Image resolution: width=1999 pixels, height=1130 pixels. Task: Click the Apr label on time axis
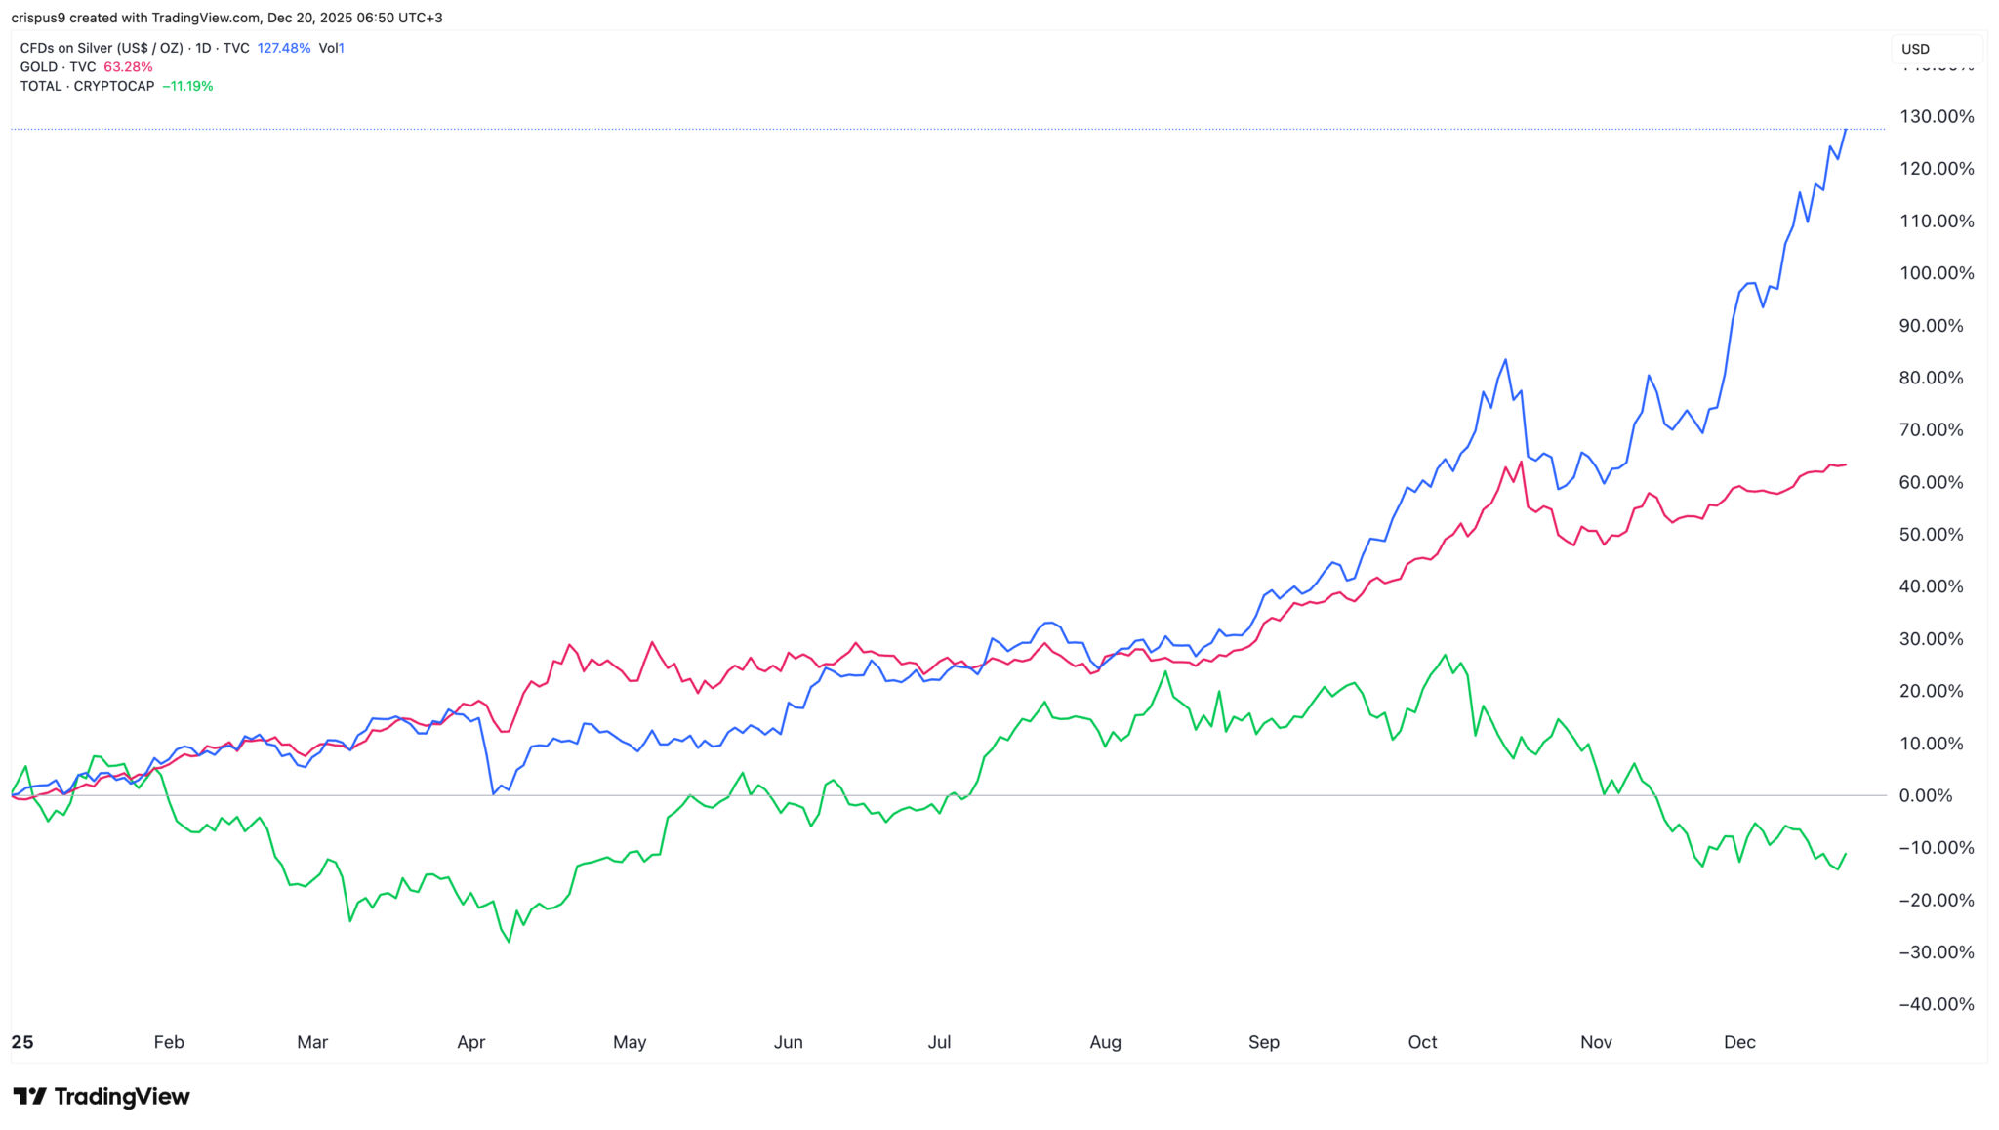pos(470,1042)
